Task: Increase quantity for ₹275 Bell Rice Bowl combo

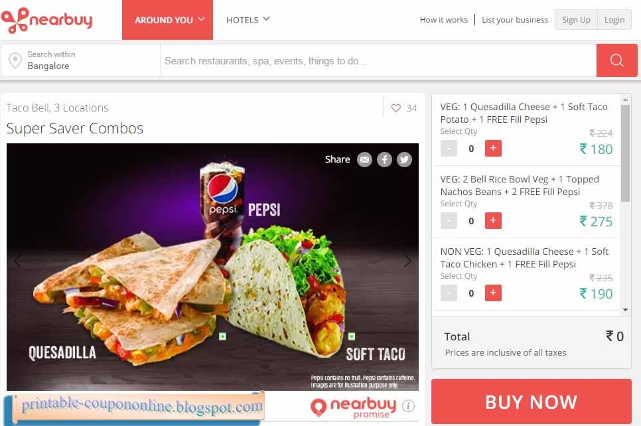Action: pyautogui.click(x=493, y=221)
